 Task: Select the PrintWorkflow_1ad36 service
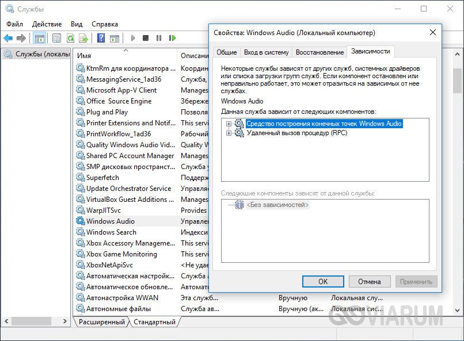pos(119,133)
